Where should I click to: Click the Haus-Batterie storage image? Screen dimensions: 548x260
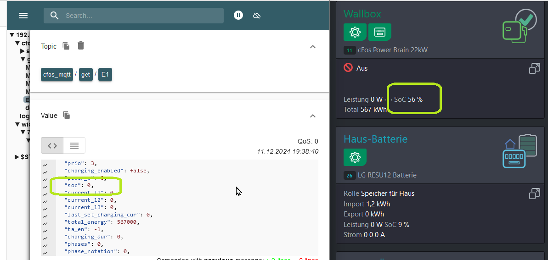click(x=520, y=151)
